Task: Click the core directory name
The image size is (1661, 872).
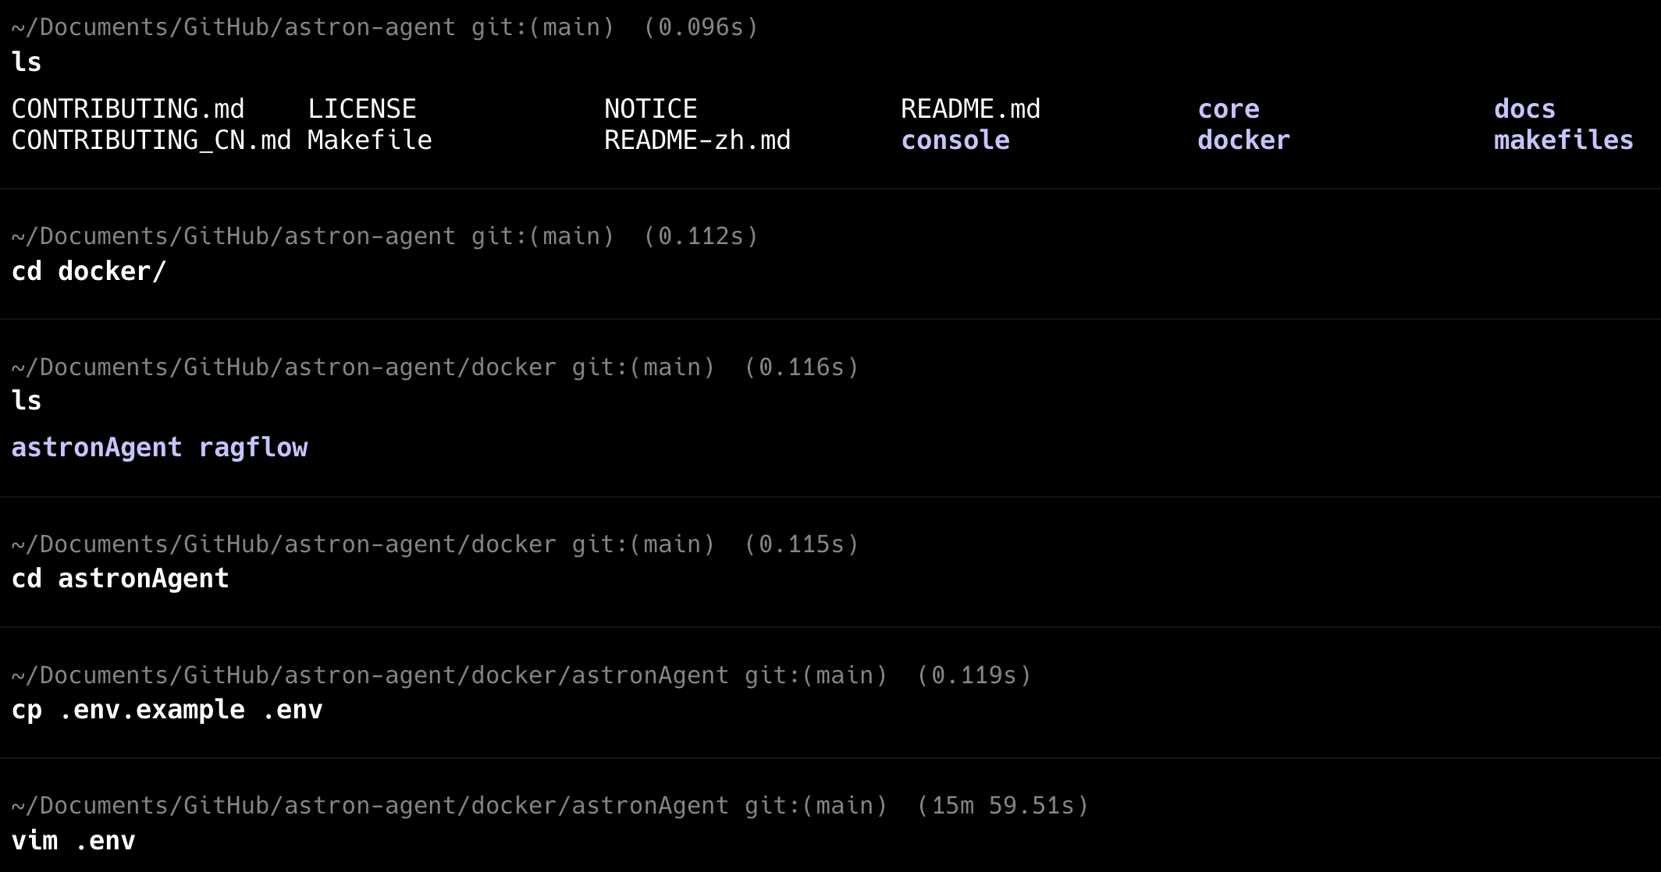Action: [1229, 109]
